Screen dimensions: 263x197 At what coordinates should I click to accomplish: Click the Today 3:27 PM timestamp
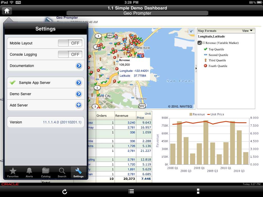pos(251,184)
